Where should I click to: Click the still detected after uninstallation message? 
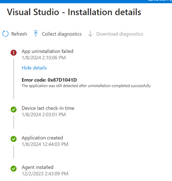[x=86, y=86]
